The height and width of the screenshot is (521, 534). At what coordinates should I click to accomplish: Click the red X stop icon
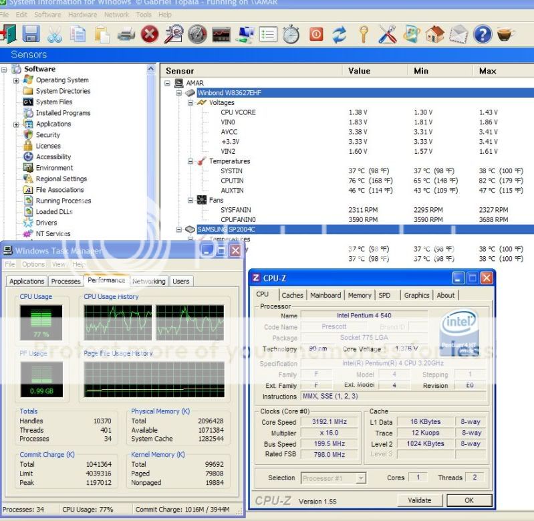click(150, 34)
